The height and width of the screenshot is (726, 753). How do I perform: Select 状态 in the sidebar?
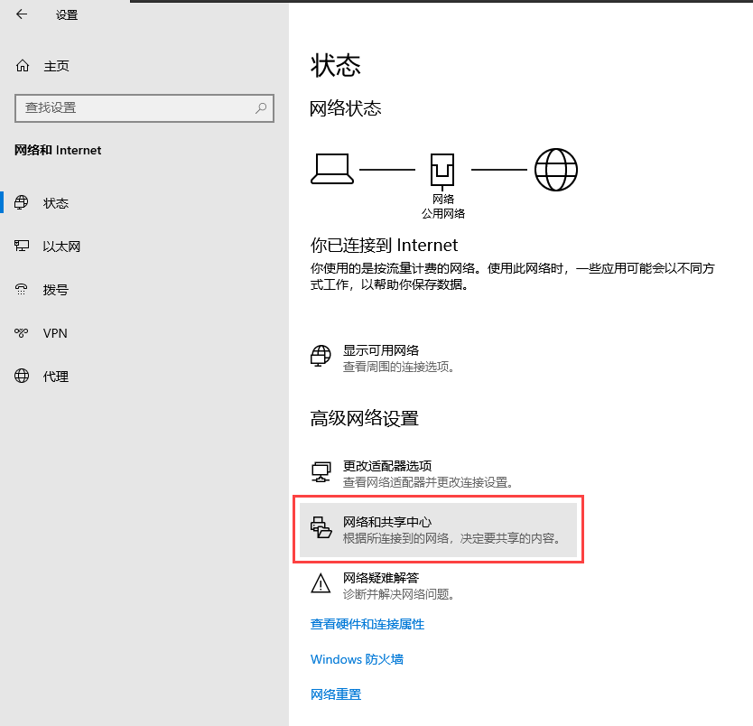56,203
